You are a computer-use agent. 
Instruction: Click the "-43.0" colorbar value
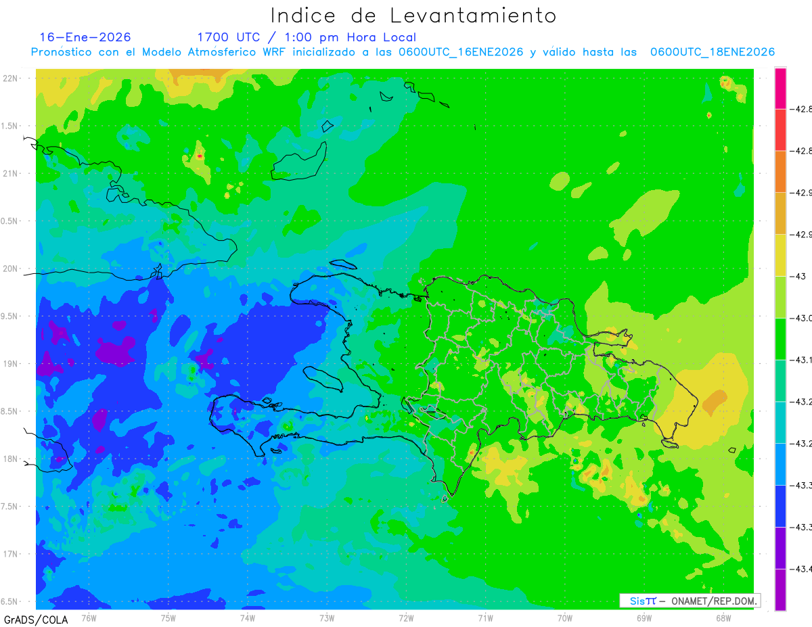pyautogui.click(x=800, y=318)
